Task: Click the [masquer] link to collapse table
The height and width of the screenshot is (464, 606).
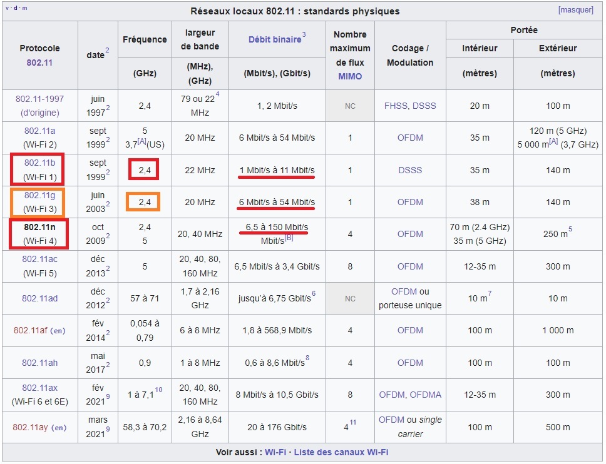Action: pyautogui.click(x=575, y=10)
